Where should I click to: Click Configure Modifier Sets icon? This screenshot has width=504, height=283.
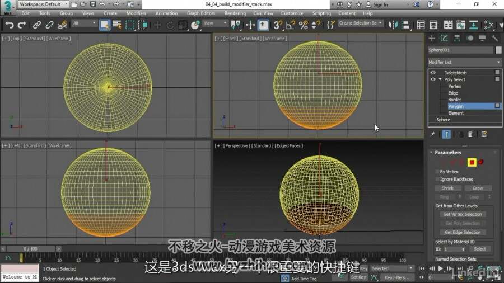pyautogui.click(x=484, y=134)
